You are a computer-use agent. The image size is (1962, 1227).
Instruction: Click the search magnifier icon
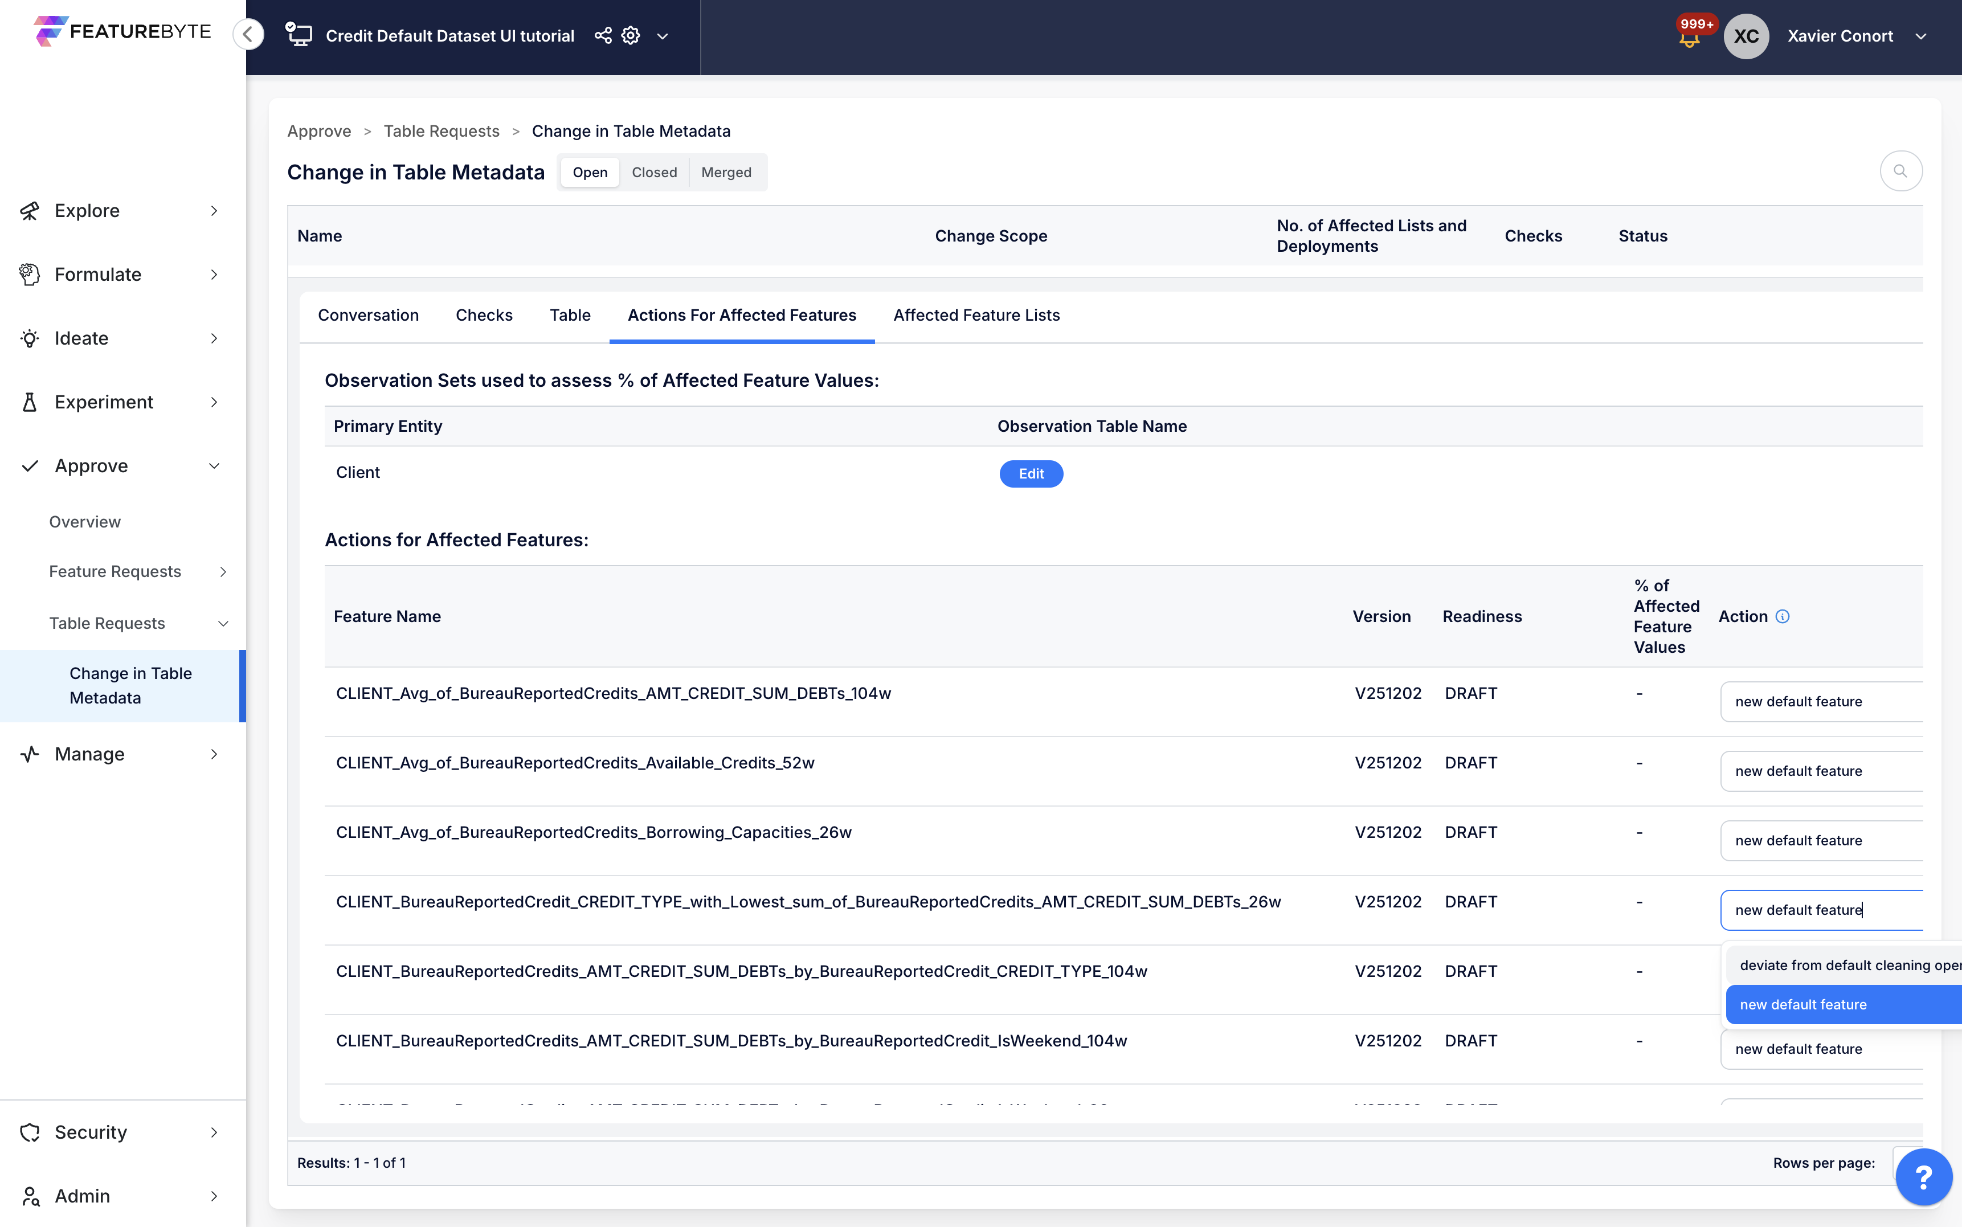(x=1900, y=171)
